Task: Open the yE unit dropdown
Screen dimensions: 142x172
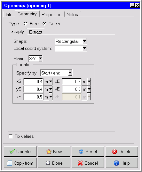Action: pos(86,89)
